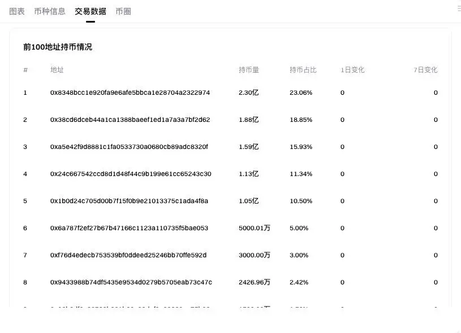The height and width of the screenshot is (333, 461).
Task: Click the 23.06% holding percentage value
Action: click(300, 93)
